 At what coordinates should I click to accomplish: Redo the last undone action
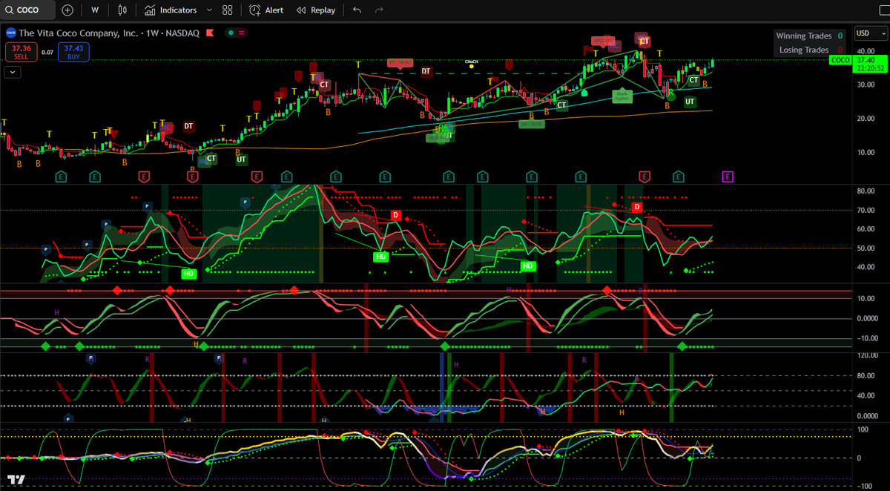pos(379,10)
